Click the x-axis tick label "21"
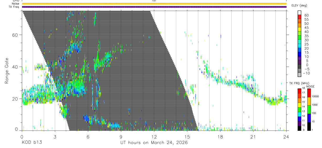 coord(253,137)
